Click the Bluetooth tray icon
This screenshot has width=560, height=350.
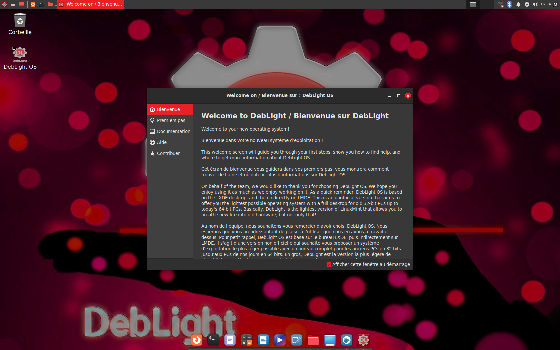click(x=509, y=4)
